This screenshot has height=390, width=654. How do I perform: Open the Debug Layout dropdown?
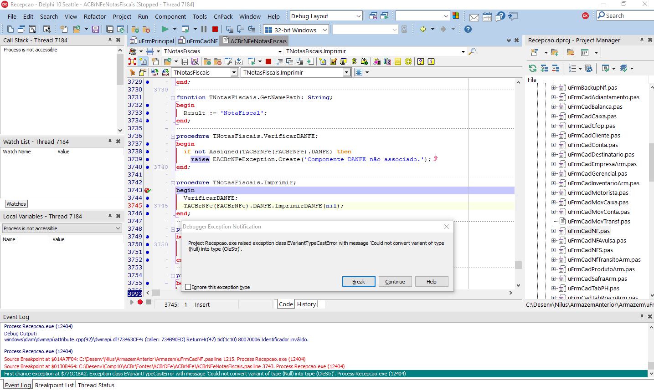coord(358,16)
